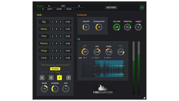The width and height of the screenshot is (179, 101).
Task: Click the Ringy layer 0 dB gain field
Action: tap(68, 50)
